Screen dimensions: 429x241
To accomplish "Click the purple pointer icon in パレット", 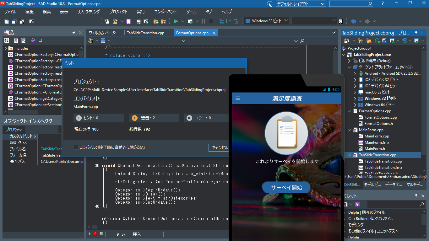I will (357, 204).
